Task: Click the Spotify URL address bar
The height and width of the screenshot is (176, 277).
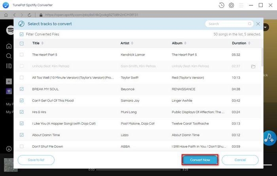Action: tap(91, 15)
